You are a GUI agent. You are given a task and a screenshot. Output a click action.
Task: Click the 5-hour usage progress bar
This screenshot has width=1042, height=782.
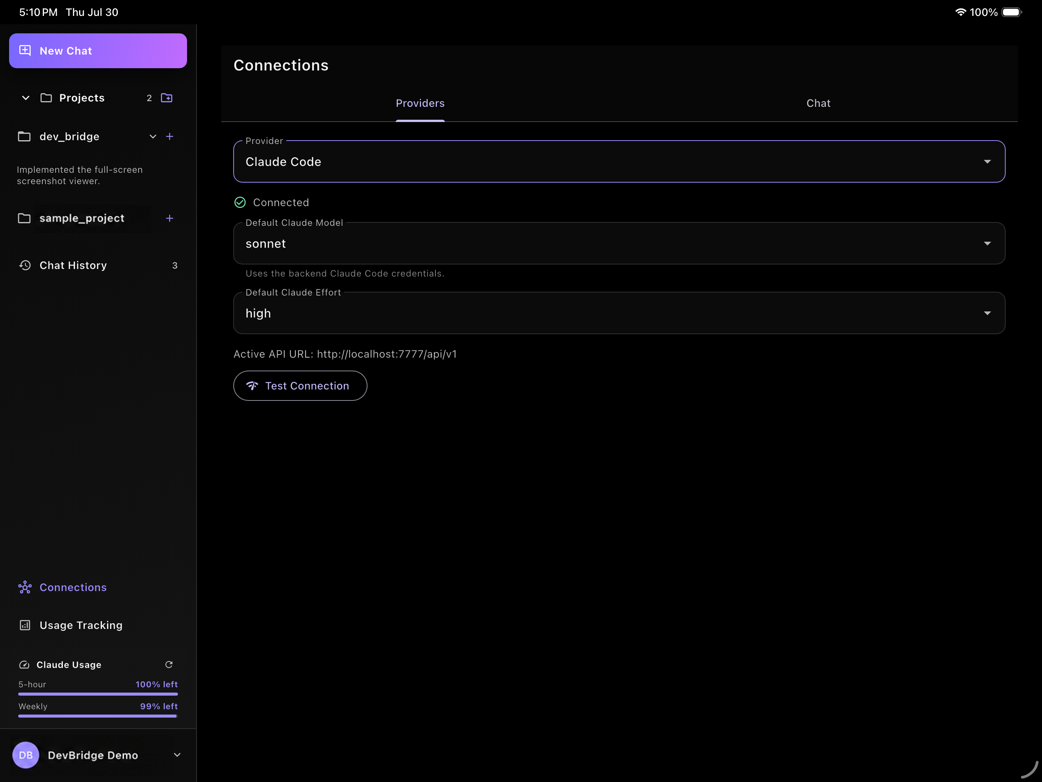[x=98, y=694]
